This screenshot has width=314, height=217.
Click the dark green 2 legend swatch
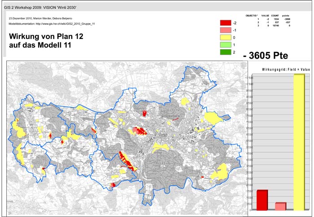pos(226,52)
